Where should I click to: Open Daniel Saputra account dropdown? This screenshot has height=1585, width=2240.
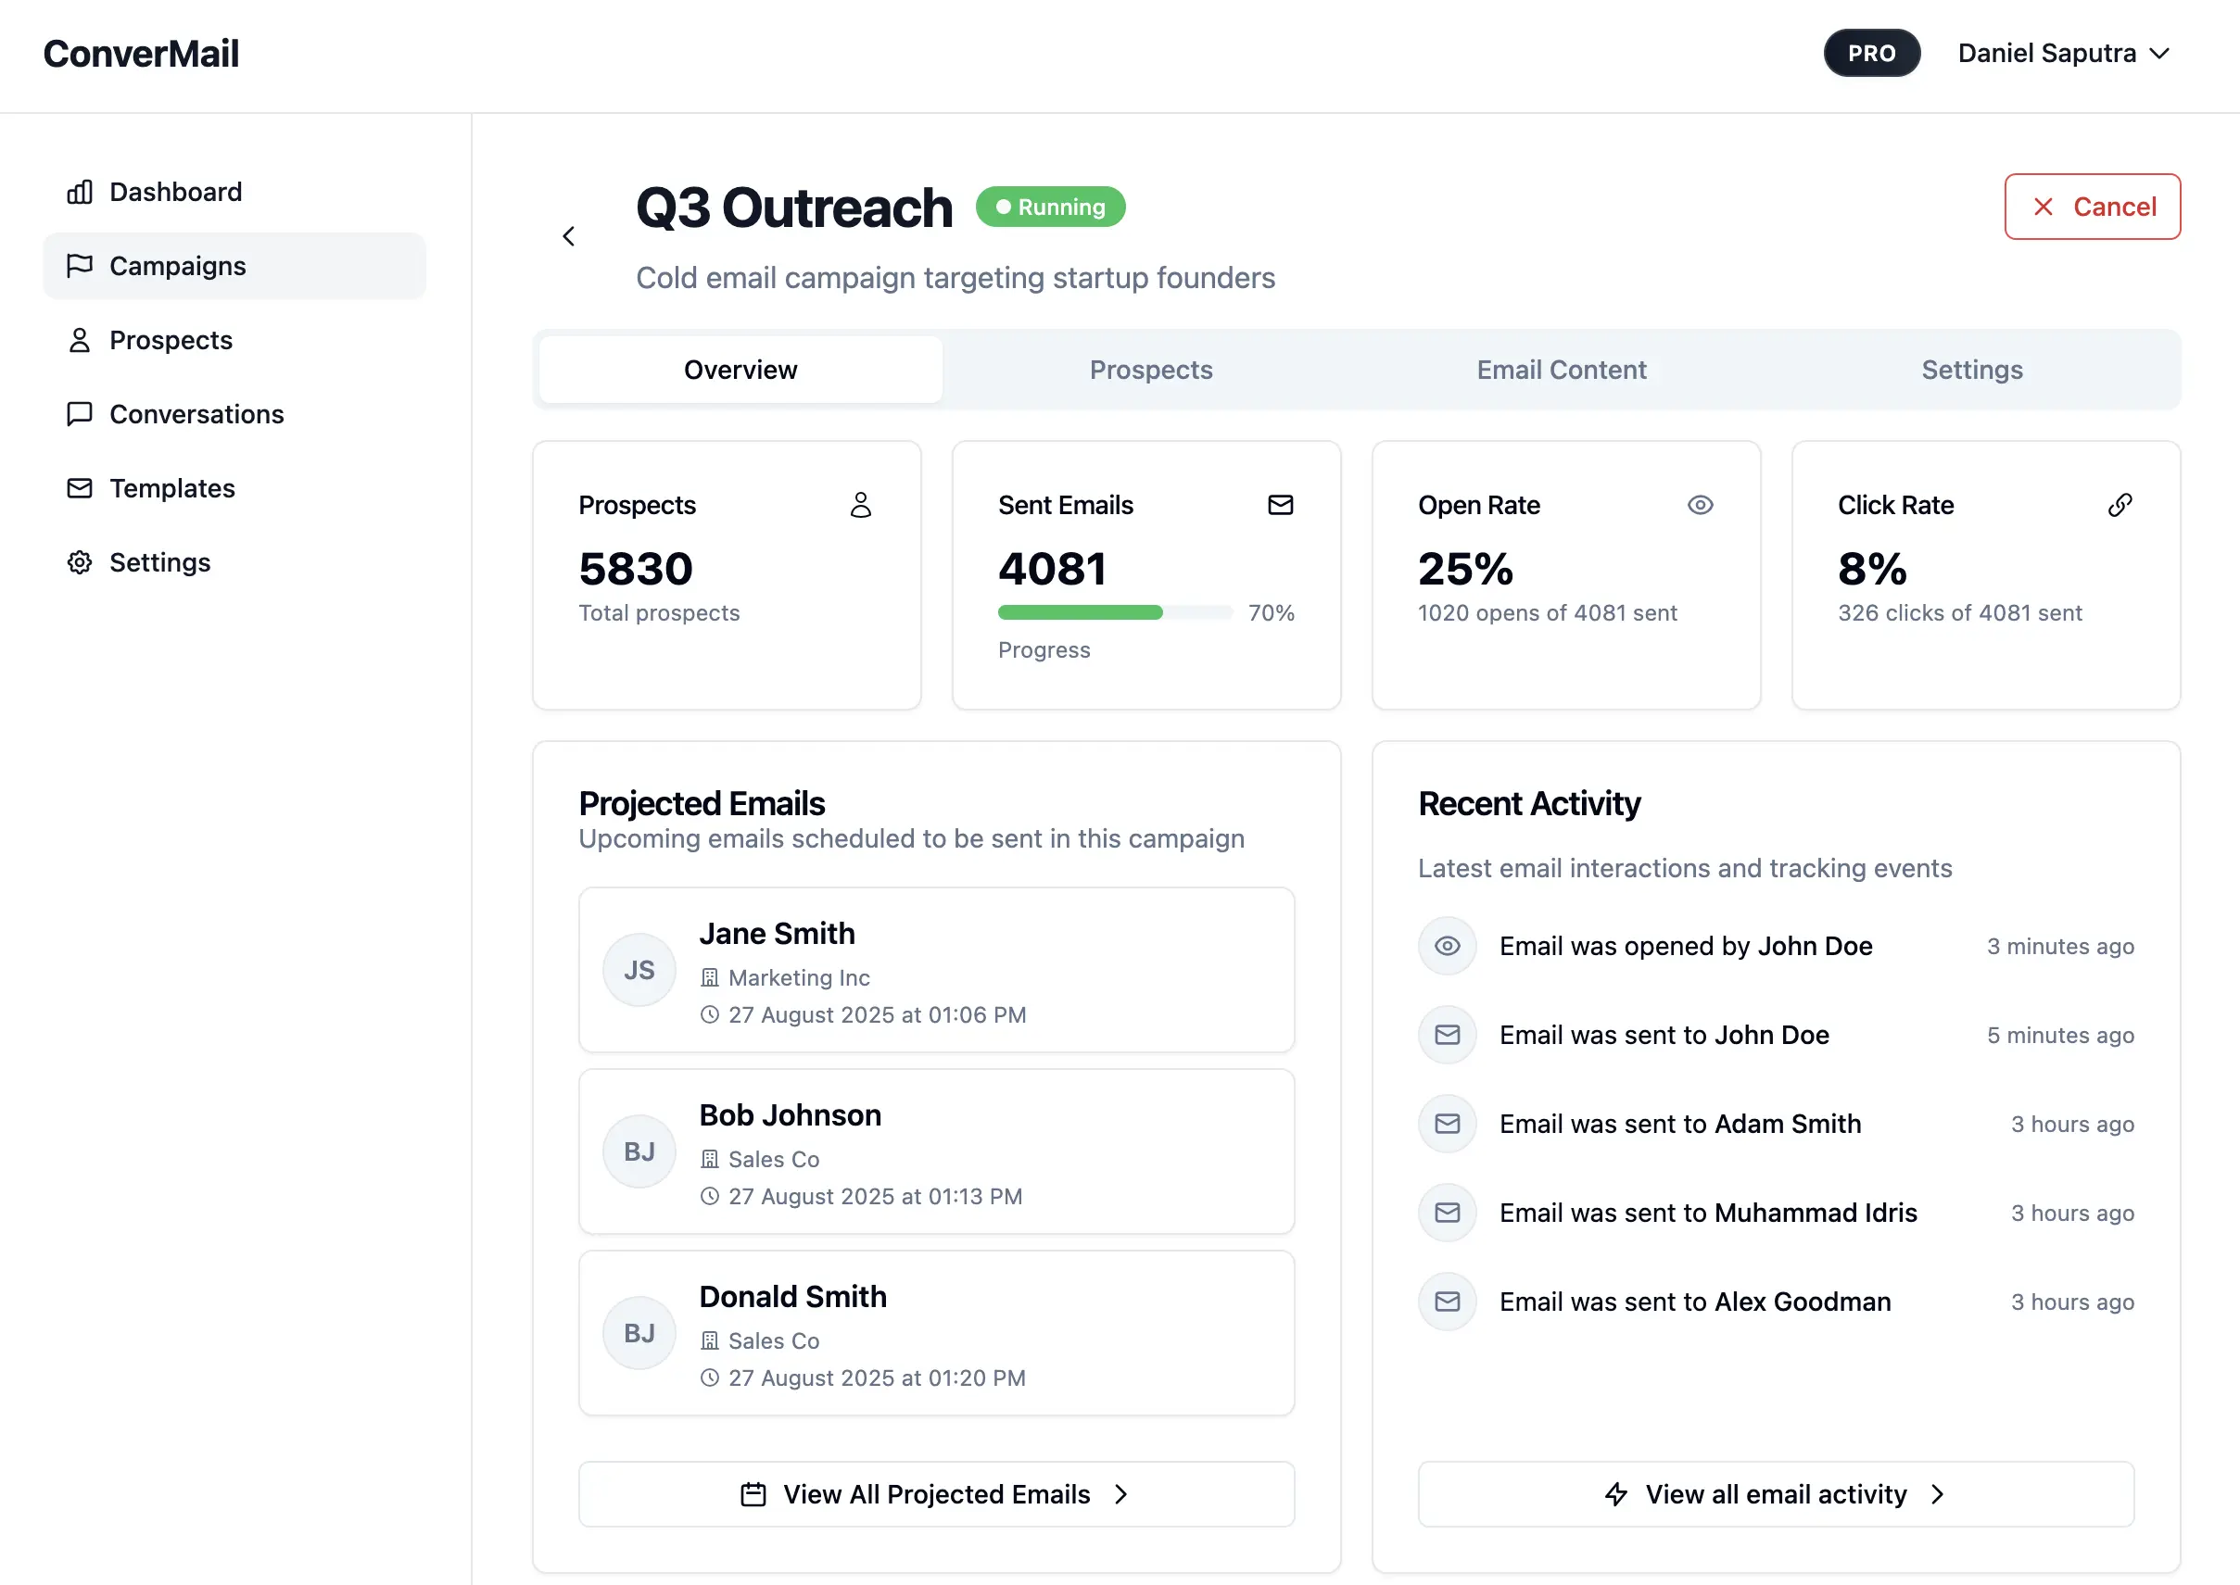2062,54
